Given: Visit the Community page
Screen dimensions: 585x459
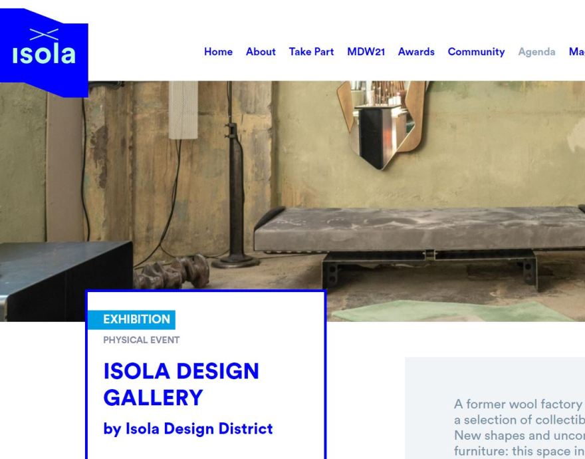Looking at the screenshot, I should click(476, 52).
